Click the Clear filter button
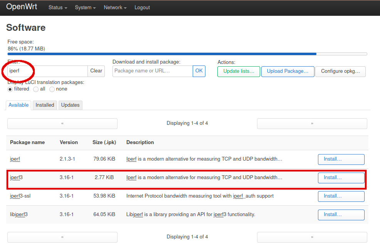Viewport: 380px width, 250px height. [96, 71]
